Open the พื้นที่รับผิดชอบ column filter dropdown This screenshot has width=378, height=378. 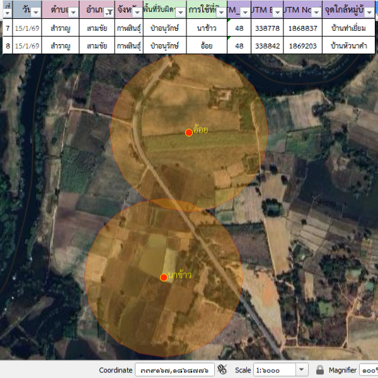(180, 12)
